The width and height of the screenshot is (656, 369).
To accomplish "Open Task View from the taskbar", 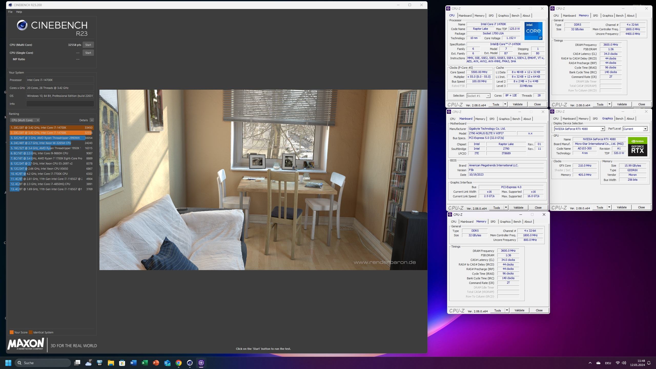I will [x=77, y=363].
